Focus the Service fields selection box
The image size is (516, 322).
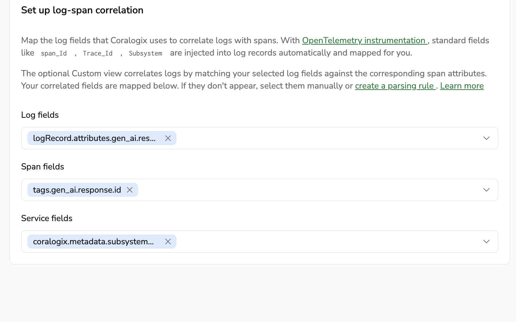click(260, 241)
